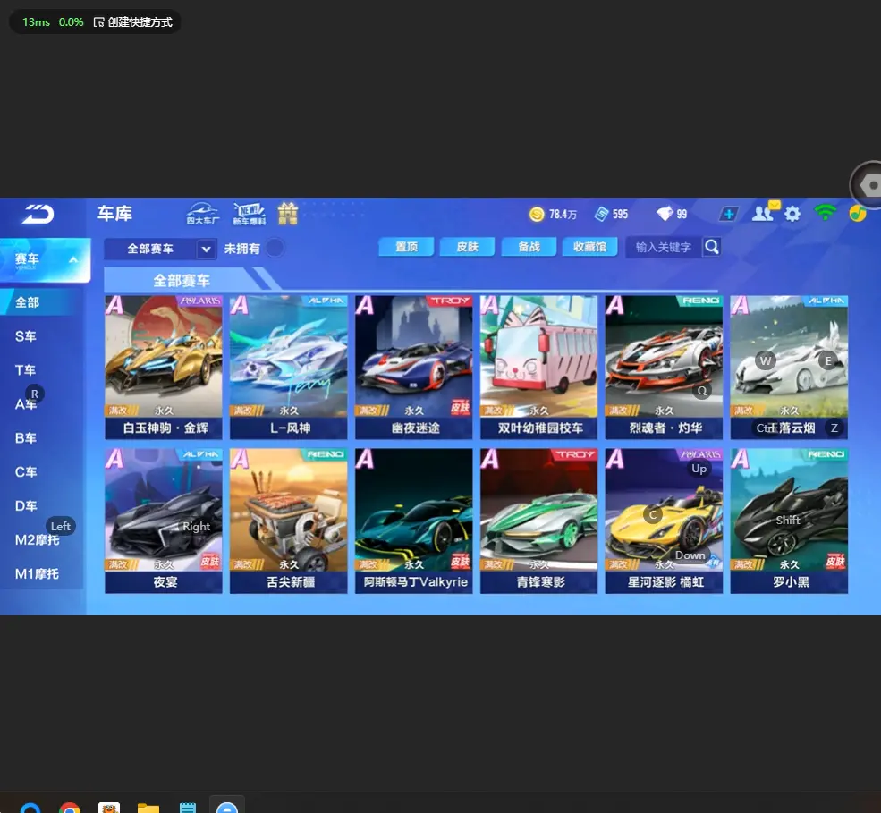Viewport: 881px width, 813px height.
Task: Select the 青锋寒影 car card
Action: (x=538, y=521)
